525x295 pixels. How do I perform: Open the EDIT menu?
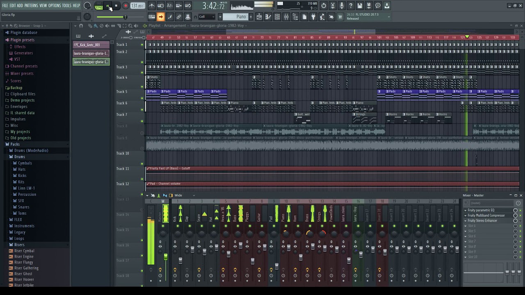(12, 6)
